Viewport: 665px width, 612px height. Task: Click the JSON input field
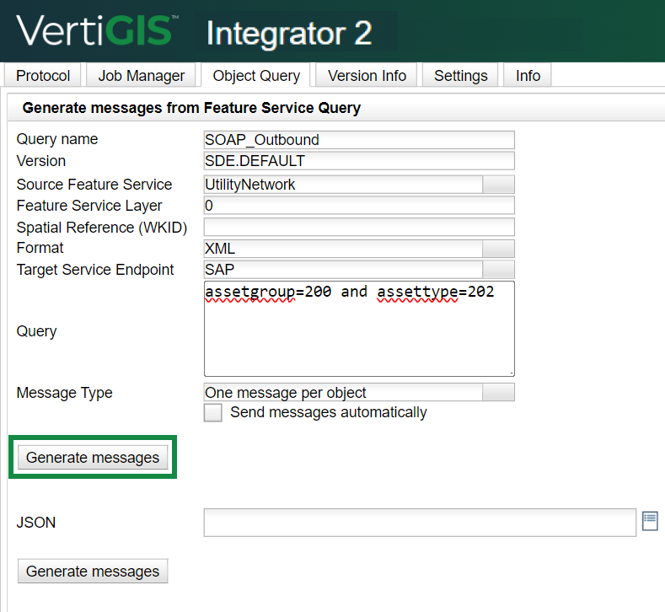420,523
